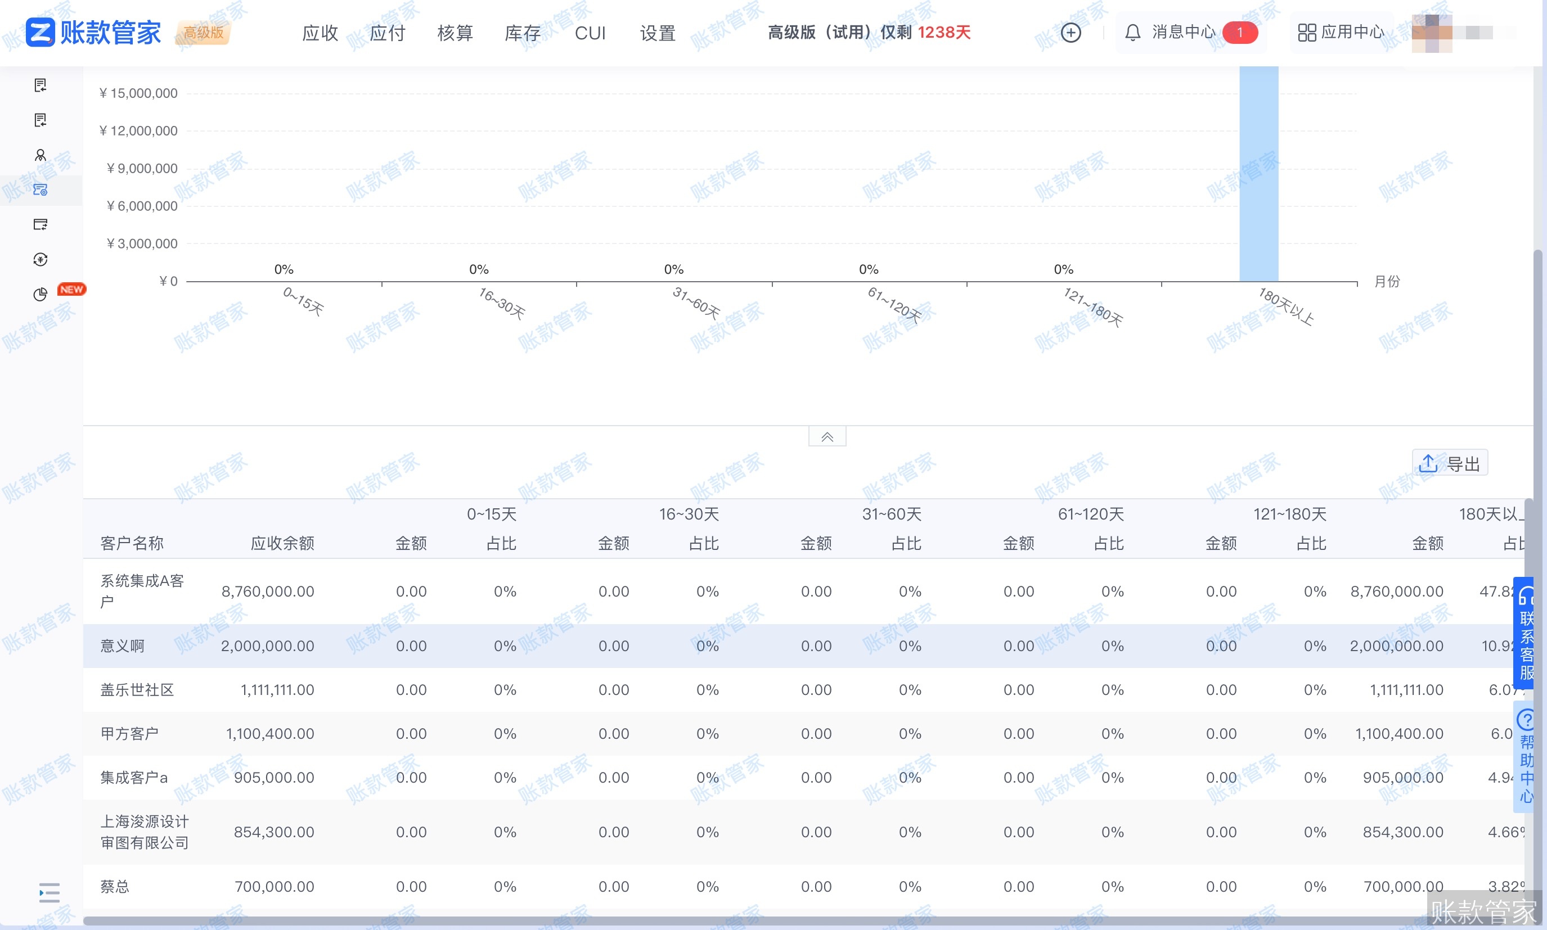
Task: Click the circled plus icon in header
Action: (1071, 33)
